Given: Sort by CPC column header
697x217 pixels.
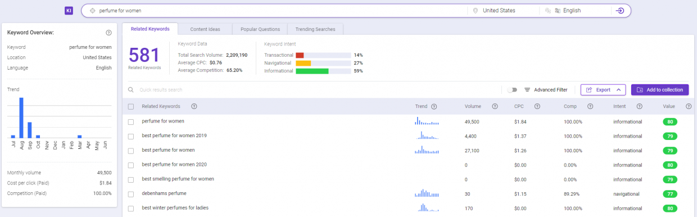Looking at the screenshot, I should 519,106.
